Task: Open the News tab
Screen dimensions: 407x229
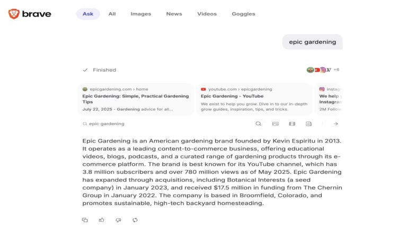Action: pyautogui.click(x=174, y=14)
